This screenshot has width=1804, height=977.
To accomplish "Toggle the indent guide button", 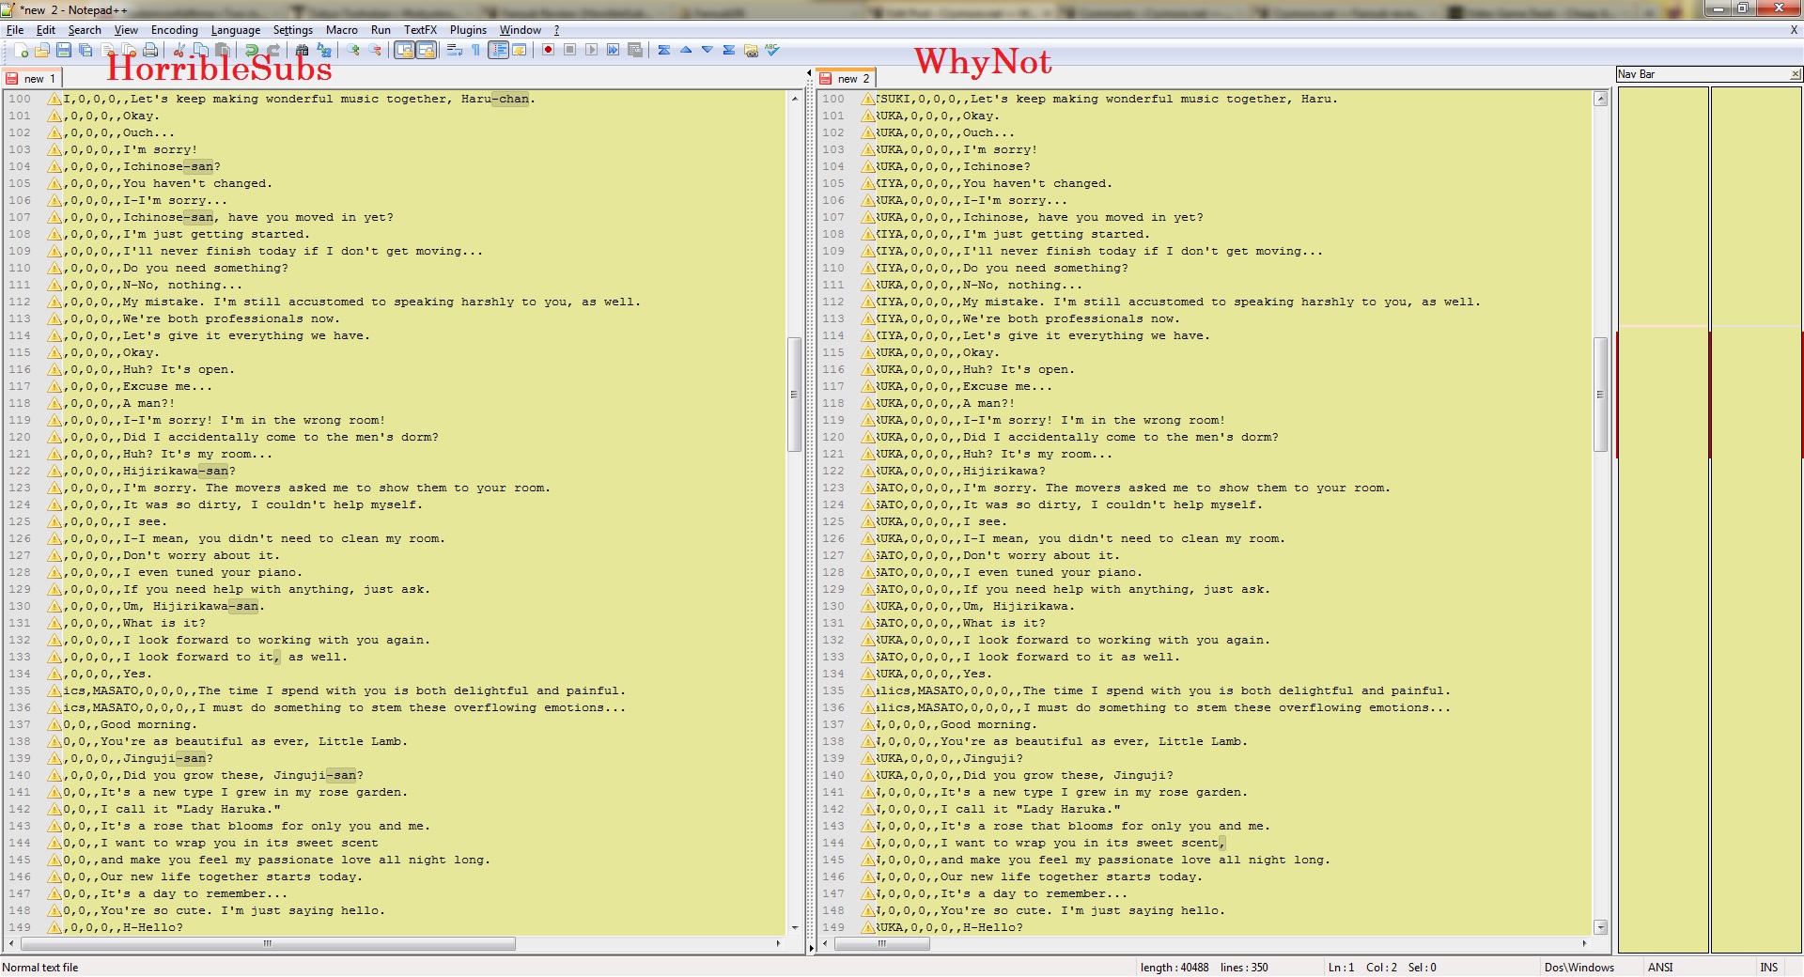I will pos(498,50).
